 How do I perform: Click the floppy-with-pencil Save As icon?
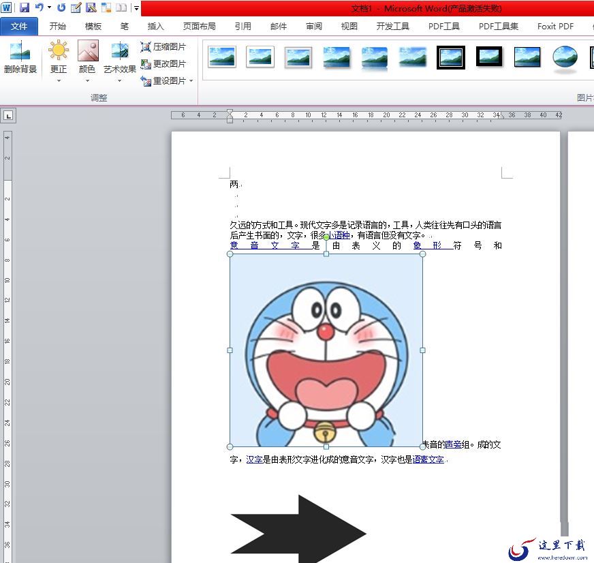click(x=91, y=7)
